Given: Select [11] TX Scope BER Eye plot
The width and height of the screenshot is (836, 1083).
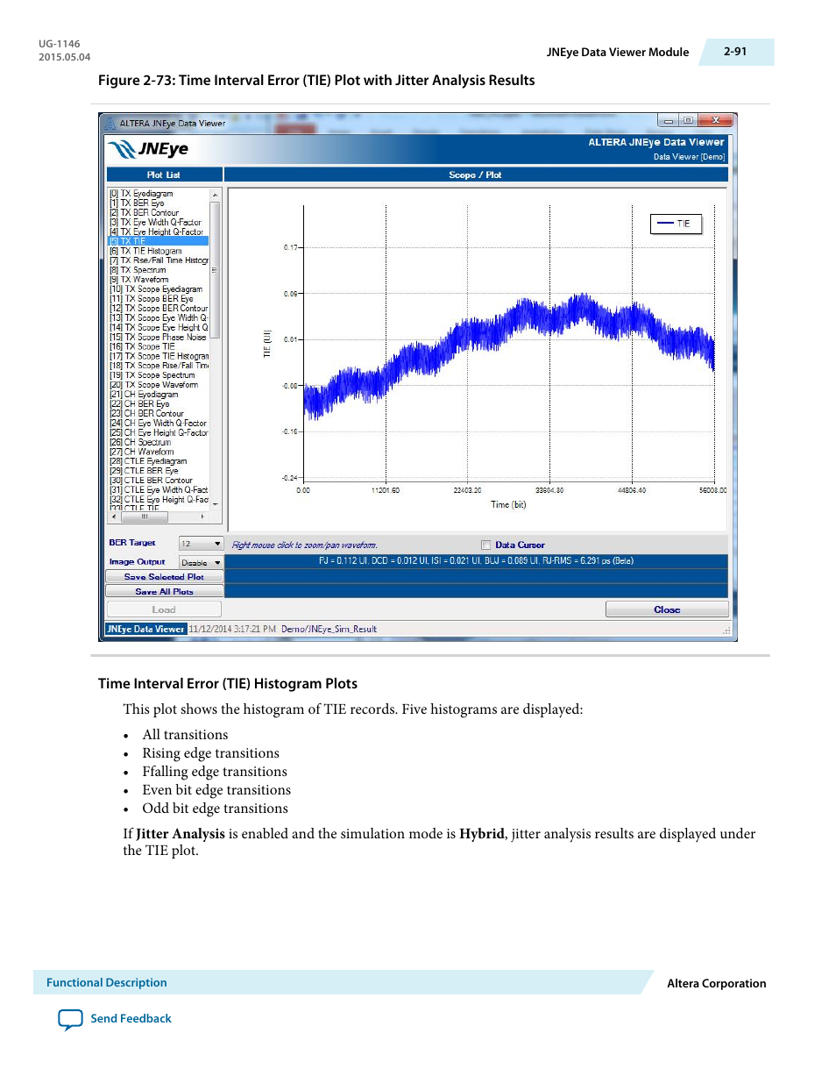Looking at the screenshot, I should click(152, 299).
